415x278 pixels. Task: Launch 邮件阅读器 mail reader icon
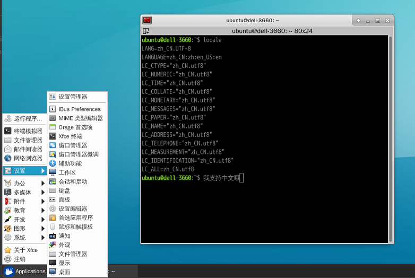8,149
